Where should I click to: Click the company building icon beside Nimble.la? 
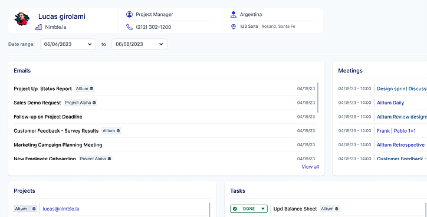[39, 27]
